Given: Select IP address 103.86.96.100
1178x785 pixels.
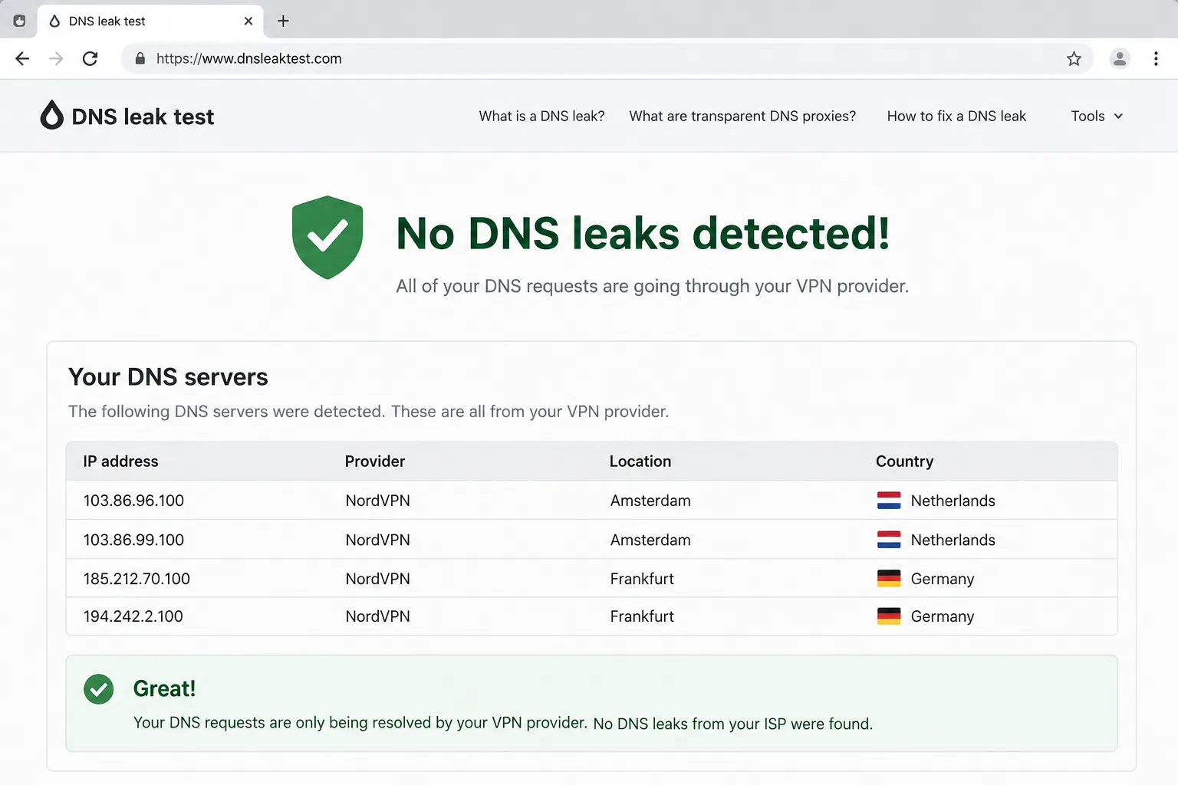Looking at the screenshot, I should click(133, 501).
